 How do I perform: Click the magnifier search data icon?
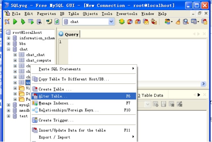[x=186, y=22]
